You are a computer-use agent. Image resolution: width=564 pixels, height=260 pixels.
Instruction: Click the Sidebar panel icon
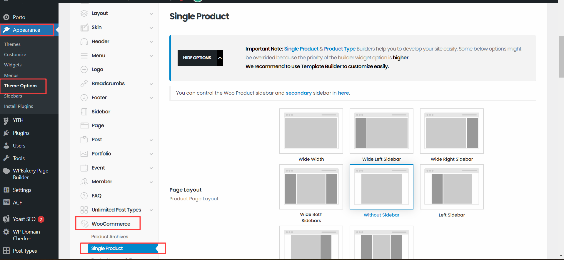[x=84, y=112]
